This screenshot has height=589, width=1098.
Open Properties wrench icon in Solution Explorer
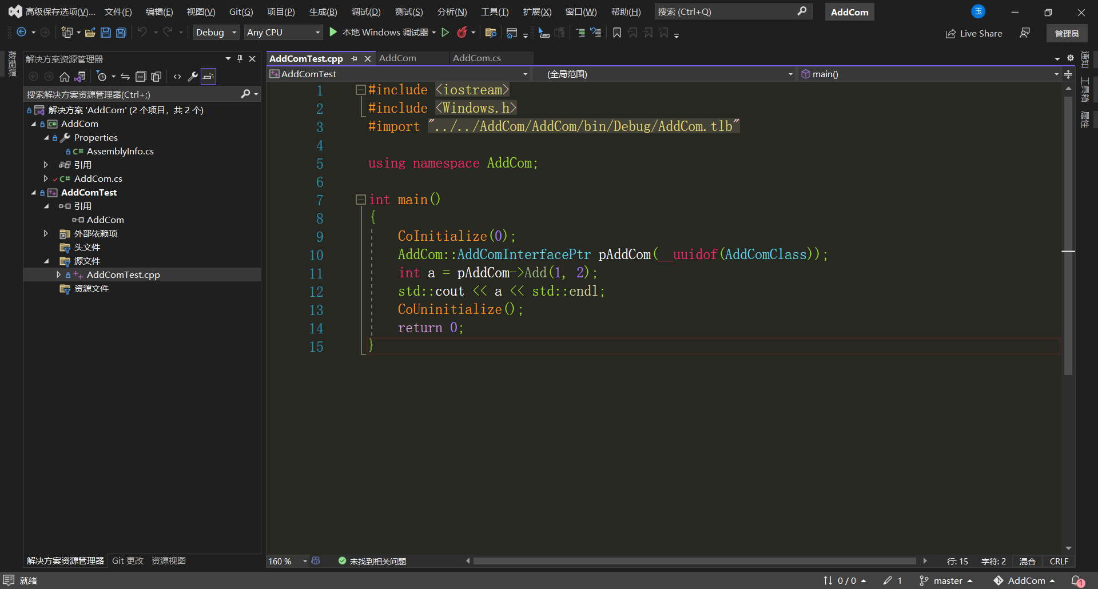coord(193,77)
